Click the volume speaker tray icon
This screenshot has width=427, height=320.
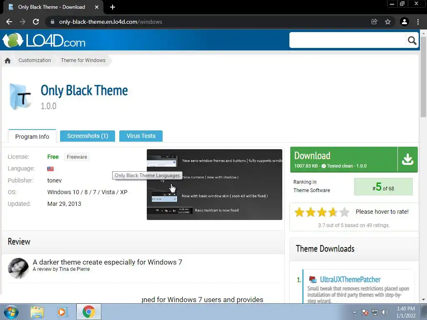point(385,312)
